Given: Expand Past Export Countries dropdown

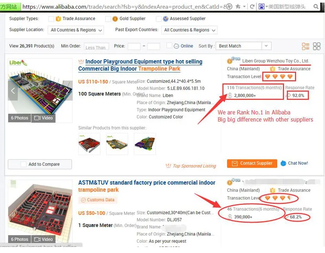Looking at the screenshot, I should [189, 30].
